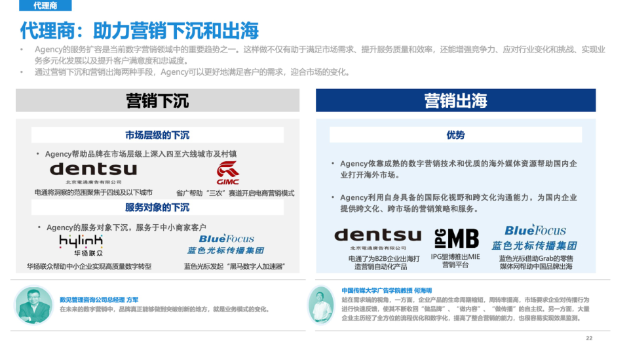Click bullet Agency依靠成熟的数字营销技术
Screen dimensions: 629x354
(x=459, y=169)
